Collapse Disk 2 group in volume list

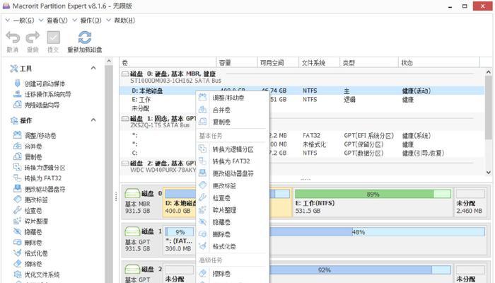click(x=125, y=163)
